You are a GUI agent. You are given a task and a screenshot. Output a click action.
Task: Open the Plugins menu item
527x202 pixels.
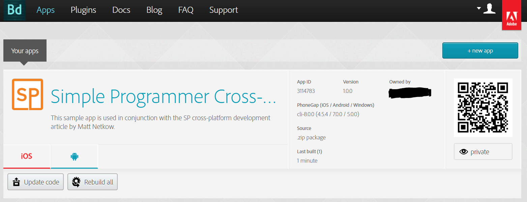83,10
